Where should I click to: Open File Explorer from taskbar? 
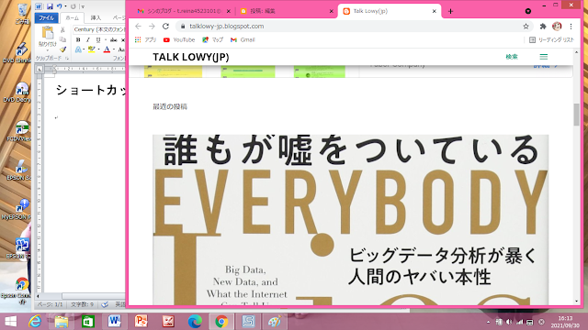click(62, 322)
